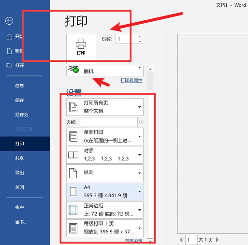This screenshot has height=245, width=248.
Task: Select the Export menu item
Action: click(19, 173)
